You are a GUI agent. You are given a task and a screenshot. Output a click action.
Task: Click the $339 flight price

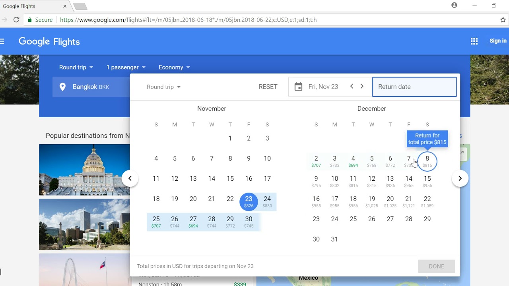click(240, 284)
